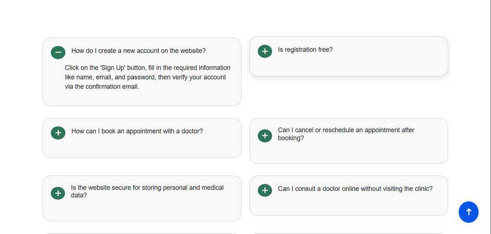Click the minus icon to collapse the account question
This screenshot has width=491, height=234.
tap(58, 52)
